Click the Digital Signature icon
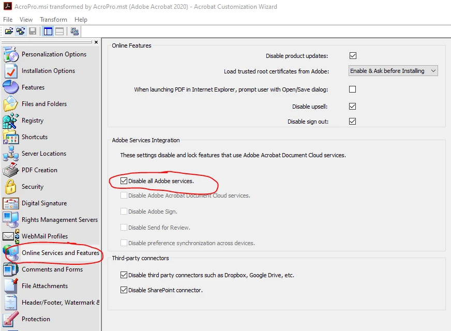451x331 pixels. [x=11, y=203]
